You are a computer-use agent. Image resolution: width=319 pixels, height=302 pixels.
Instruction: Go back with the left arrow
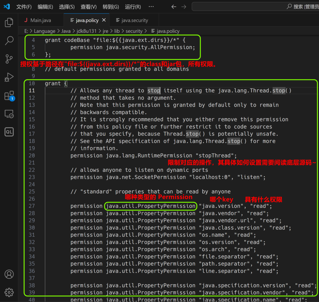coord(174,7)
